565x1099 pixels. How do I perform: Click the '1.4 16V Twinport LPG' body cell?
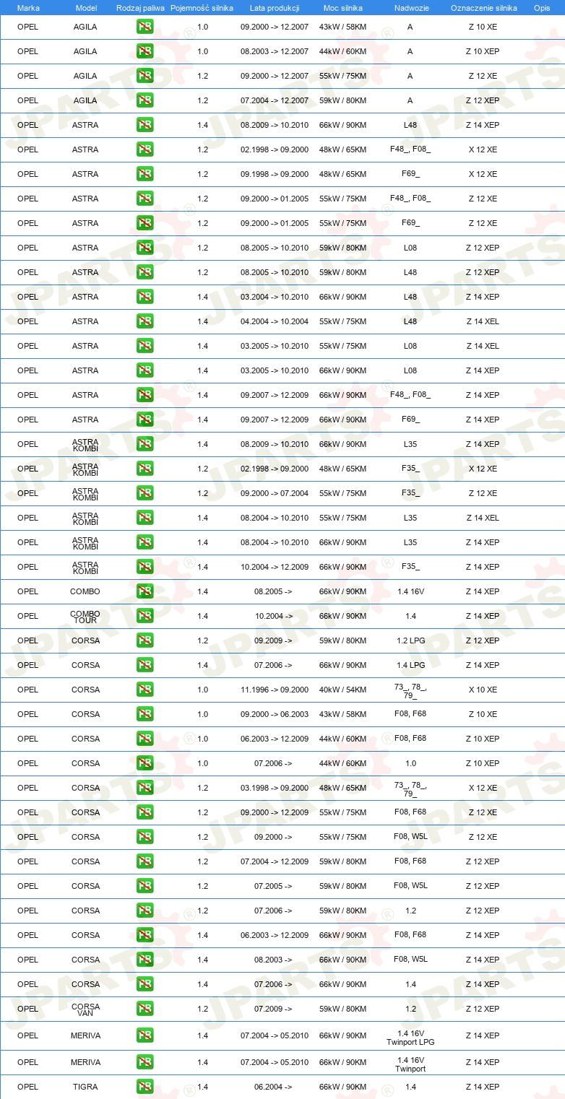[410, 1038]
